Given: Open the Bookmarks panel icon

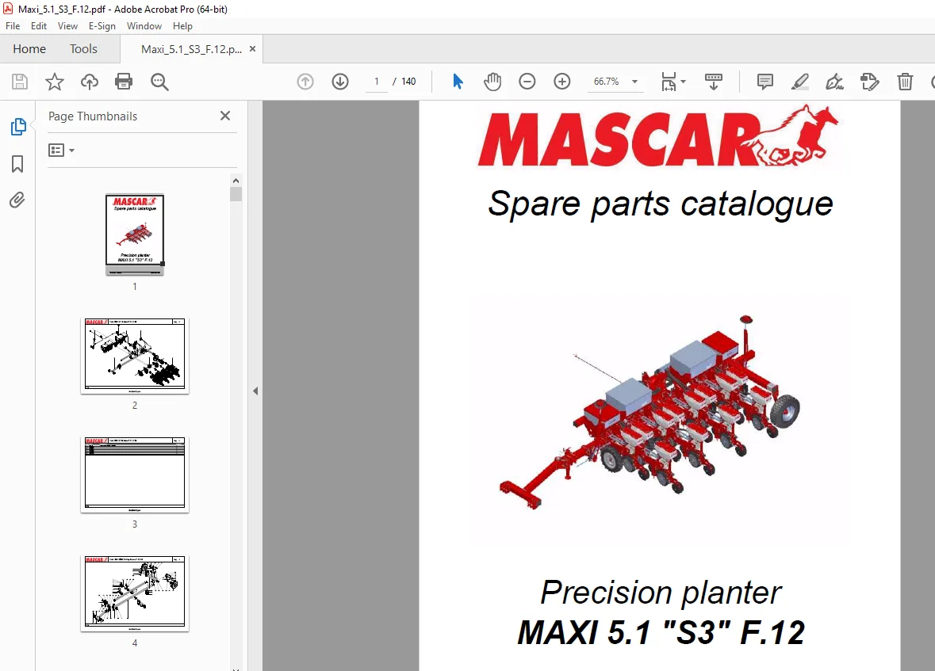Looking at the screenshot, I should (17, 164).
